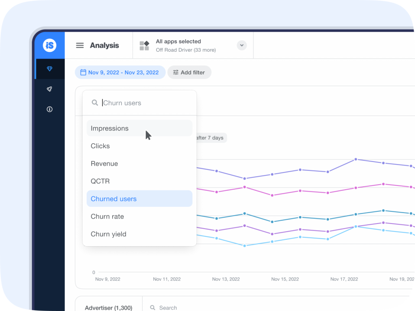Viewport: 415px width, 311px height.
Task: Click the Add filter button
Action: click(x=189, y=72)
